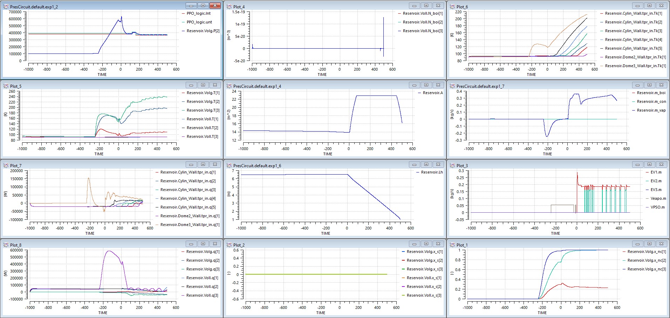Click the plot icon of PresCircuit.default.exp1_2 window

[6, 7]
